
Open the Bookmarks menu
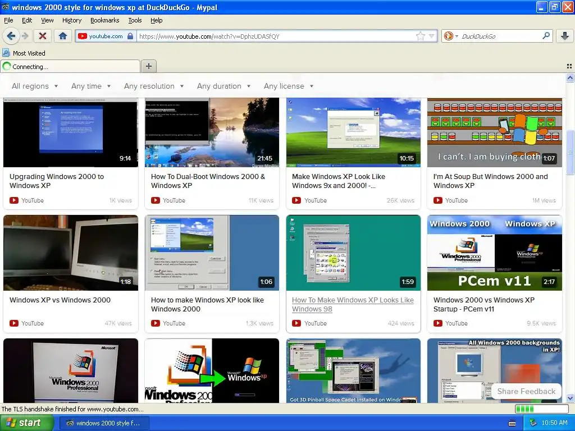pyautogui.click(x=104, y=20)
